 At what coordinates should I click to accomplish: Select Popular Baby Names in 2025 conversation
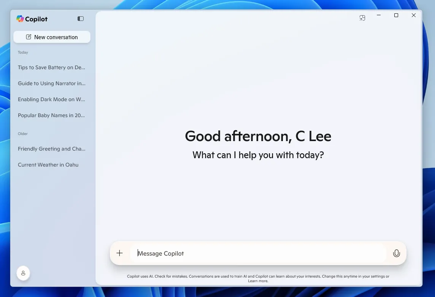point(51,115)
